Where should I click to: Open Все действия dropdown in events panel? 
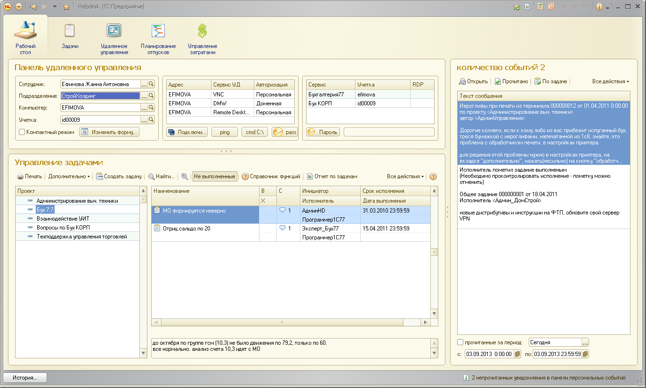[x=611, y=81]
